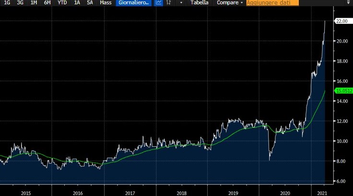Viewport: 353px width, 196px height.
Task: Open the Giornaliero frequency dropdown
Action: 134,3
